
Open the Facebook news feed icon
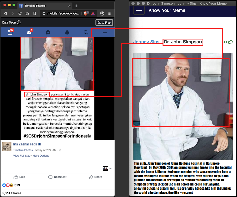pyautogui.click(x=10, y=32)
